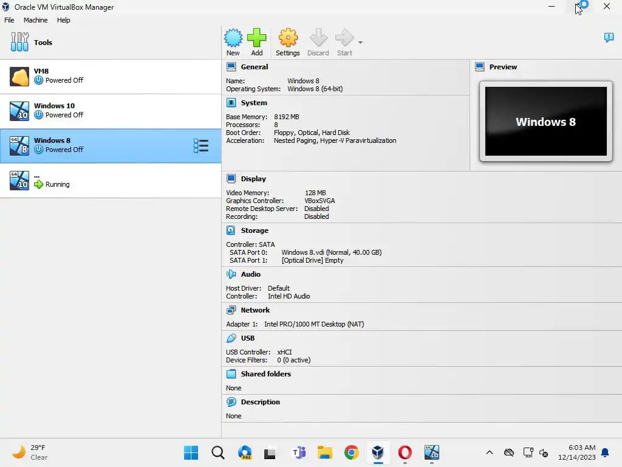Click the Audio section heading

[x=251, y=274]
